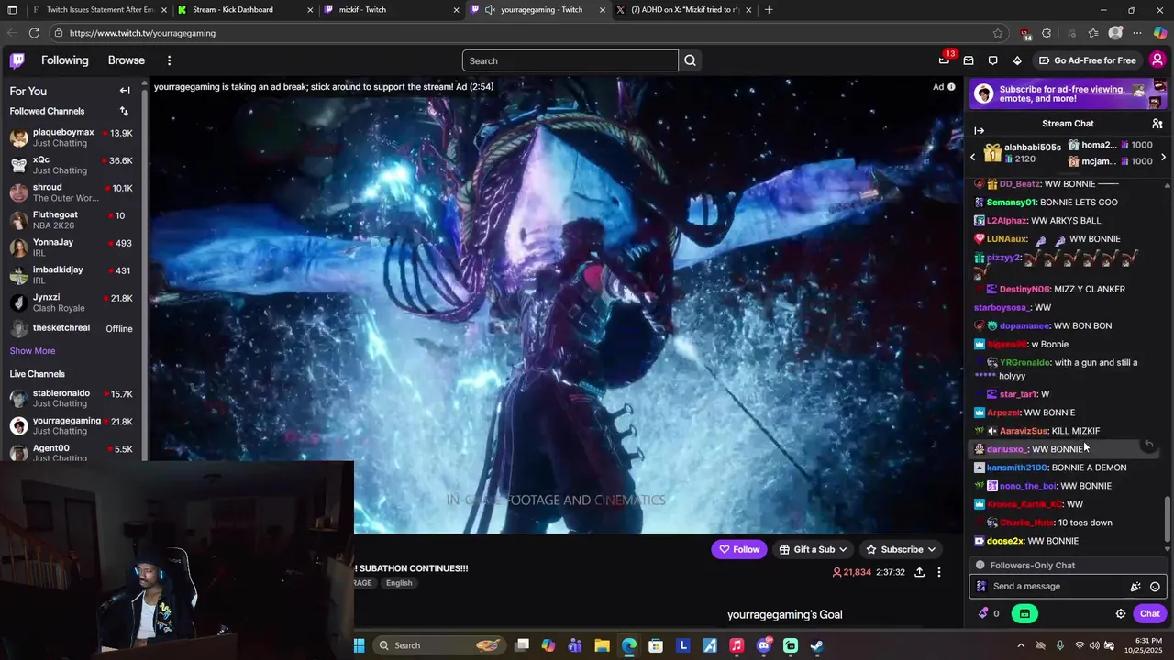Click the chat scrollbar thumb
Viewport: 1174px width, 660px height.
click(x=1168, y=519)
